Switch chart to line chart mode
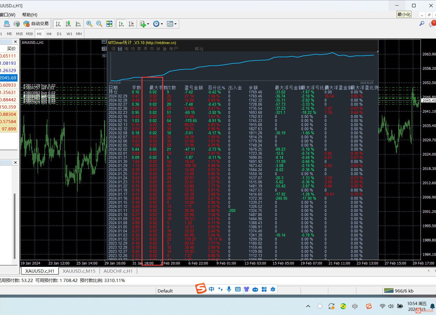 click(x=78, y=24)
